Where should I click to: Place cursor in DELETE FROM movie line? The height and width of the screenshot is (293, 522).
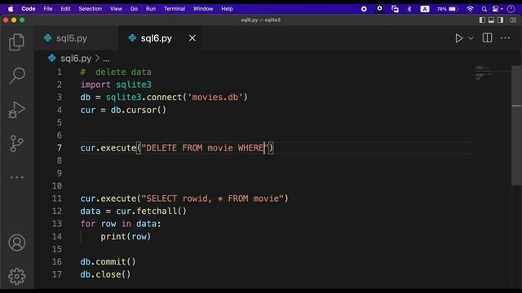click(177, 148)
